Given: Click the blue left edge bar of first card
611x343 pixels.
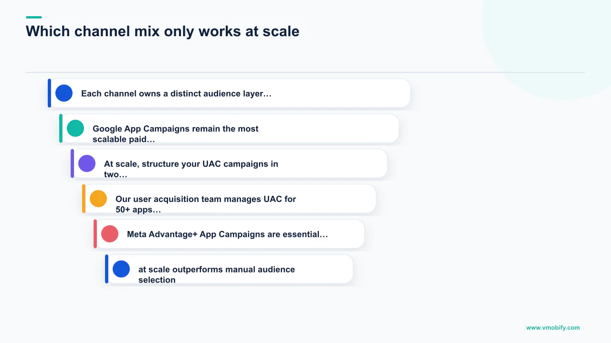Looking at the screenshot, I should click(49, 93).
